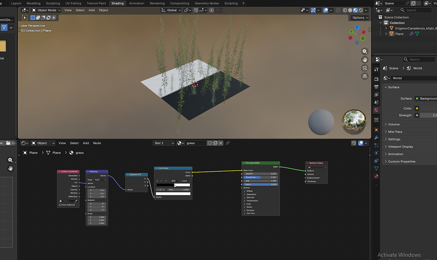437x260 pixels.
Task: Open the Object properties tab
Action: click(376, 130)
